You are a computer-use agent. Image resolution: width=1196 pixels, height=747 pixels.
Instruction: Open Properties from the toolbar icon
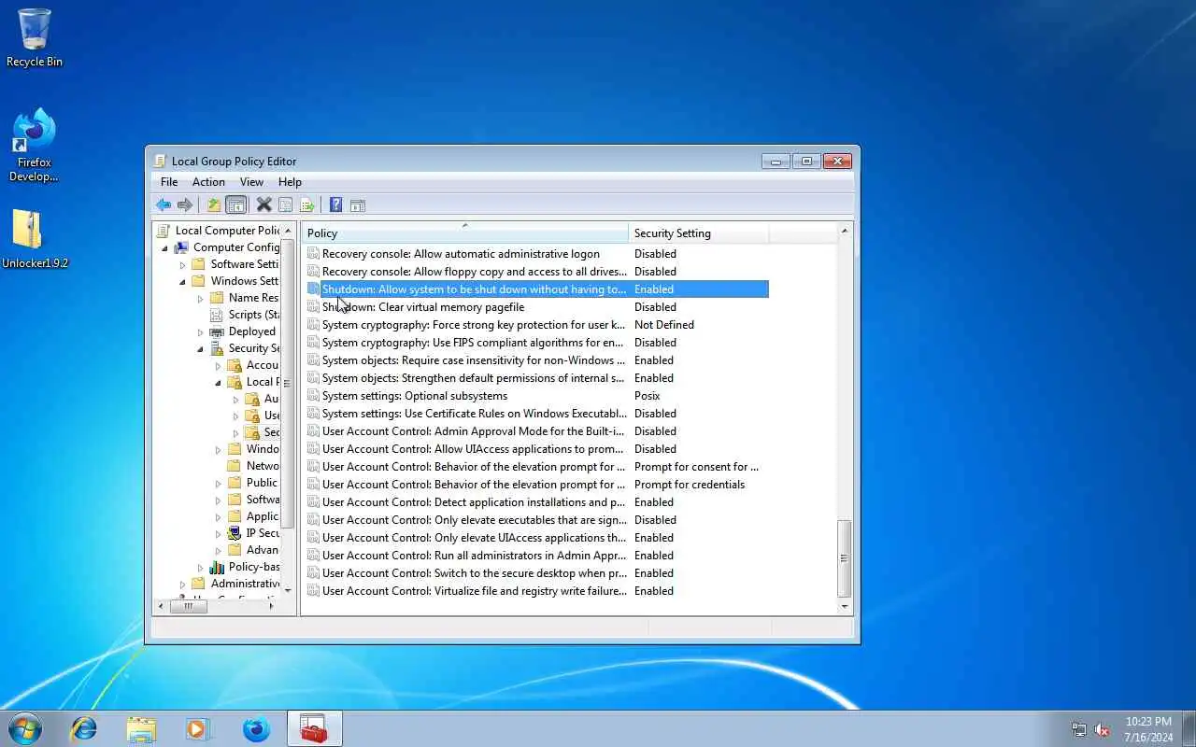click(x=286, y=204)
